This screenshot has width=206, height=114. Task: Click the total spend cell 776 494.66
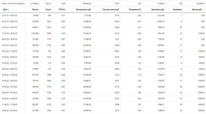(x=87, y=4)
